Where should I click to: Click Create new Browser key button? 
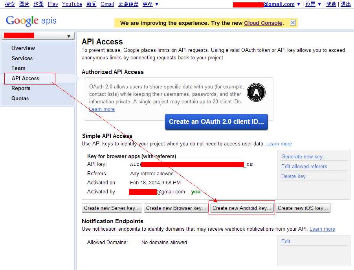pyautogui.click(x=176, y=208)
